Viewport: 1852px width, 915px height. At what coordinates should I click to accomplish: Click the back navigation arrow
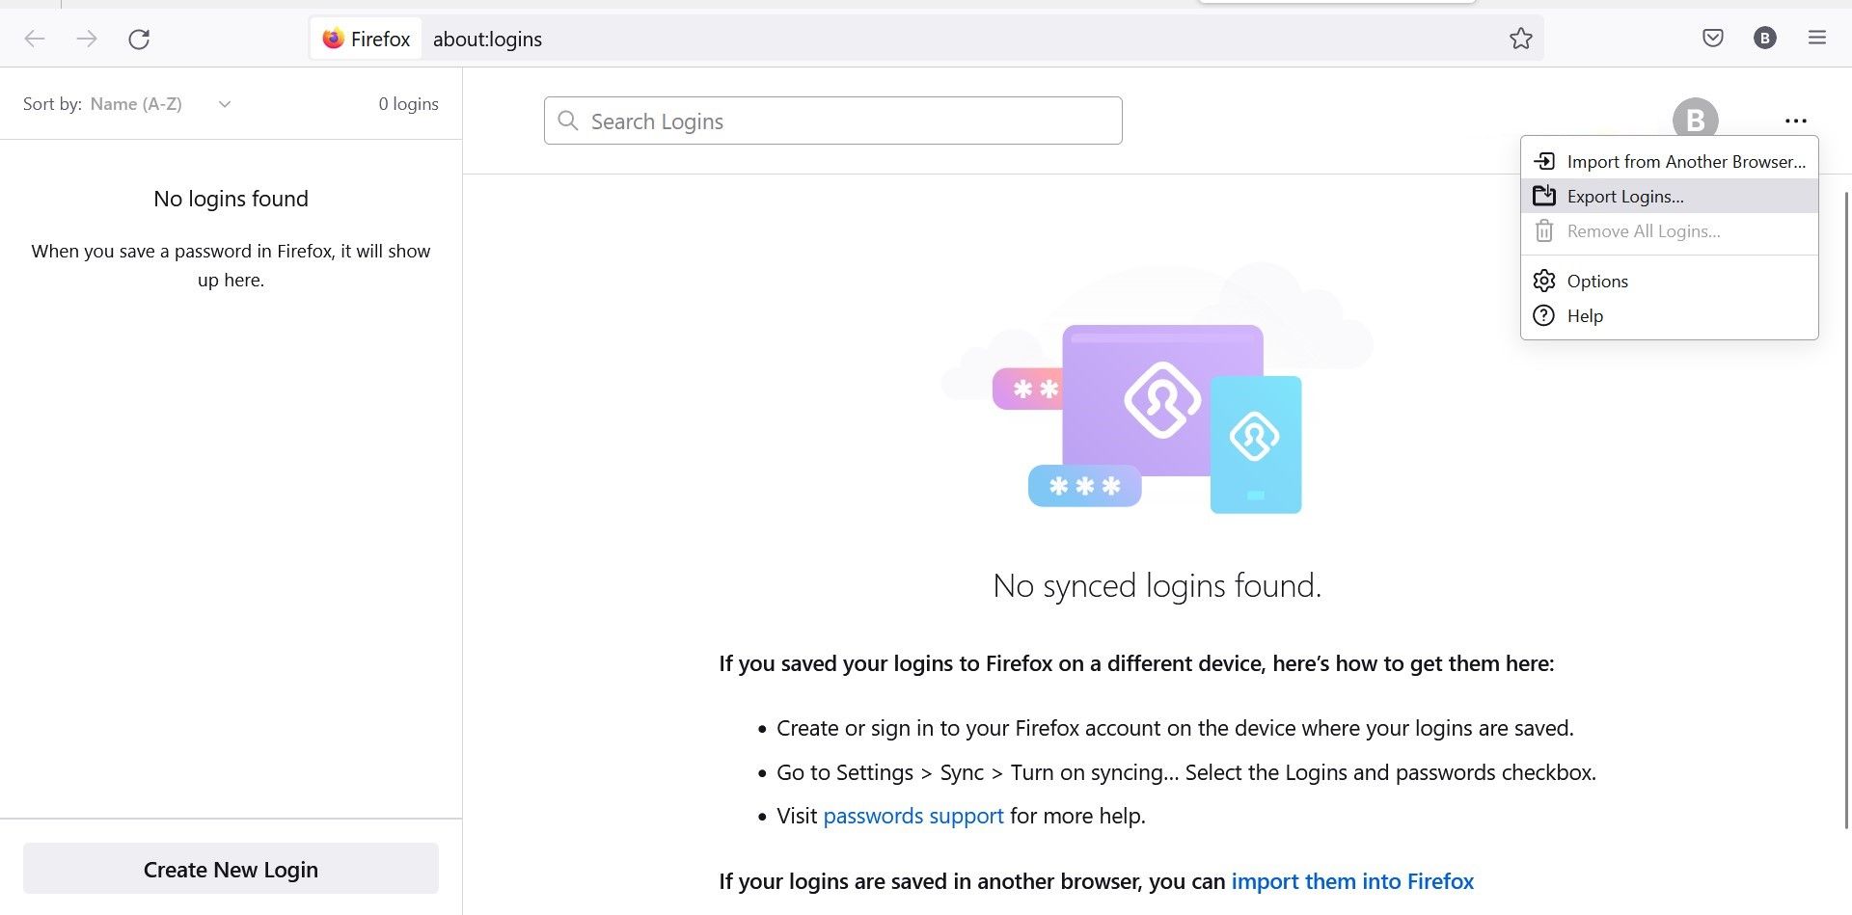click(x=35, y=39)
